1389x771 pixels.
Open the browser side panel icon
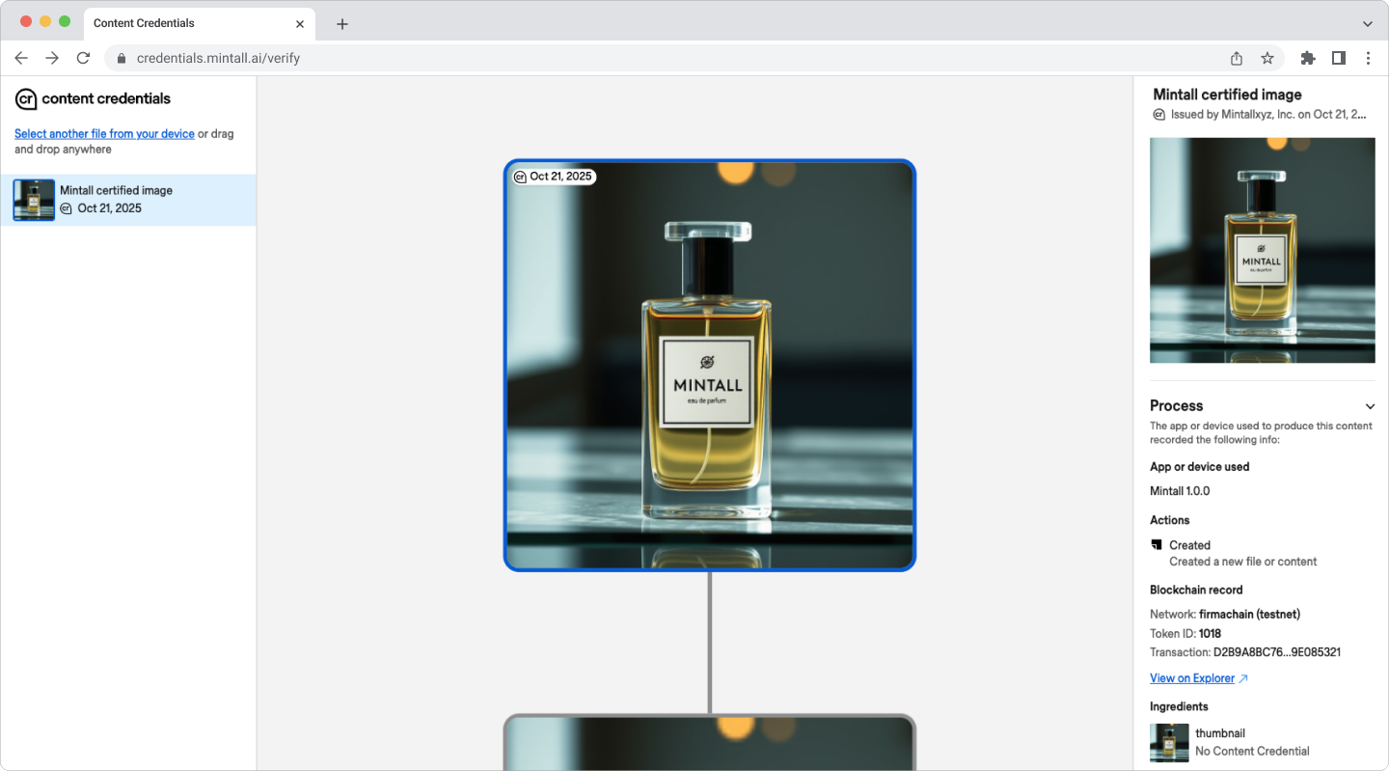coord(1339,58)
